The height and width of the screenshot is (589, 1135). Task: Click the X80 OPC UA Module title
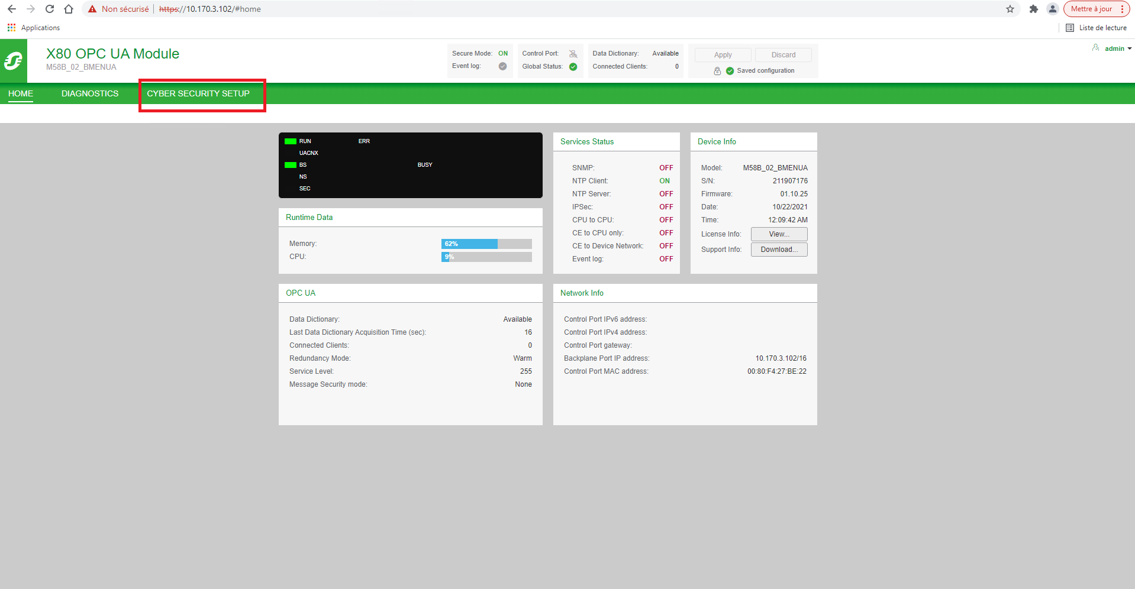click(x=112, y=54)
